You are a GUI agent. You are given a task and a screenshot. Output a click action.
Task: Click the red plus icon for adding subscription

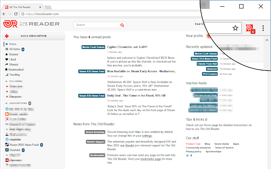[7, 36]
